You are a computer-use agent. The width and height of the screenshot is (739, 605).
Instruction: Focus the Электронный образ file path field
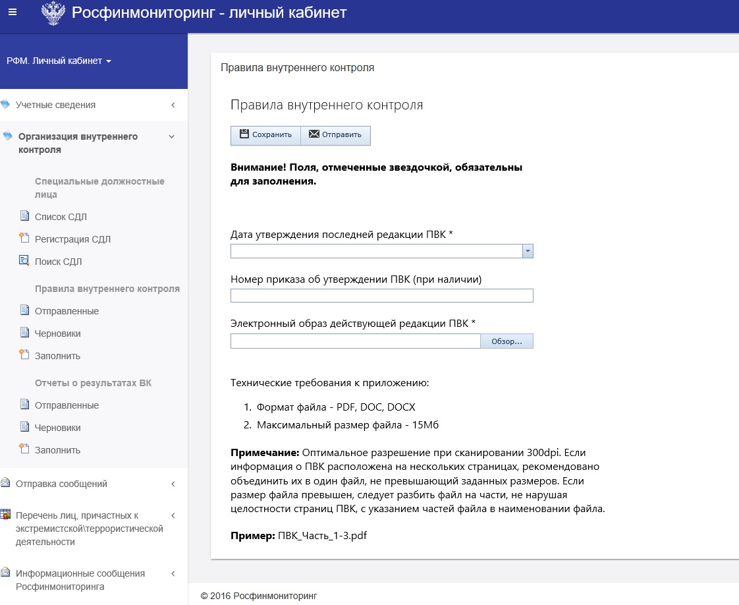[x=356, y=341]
